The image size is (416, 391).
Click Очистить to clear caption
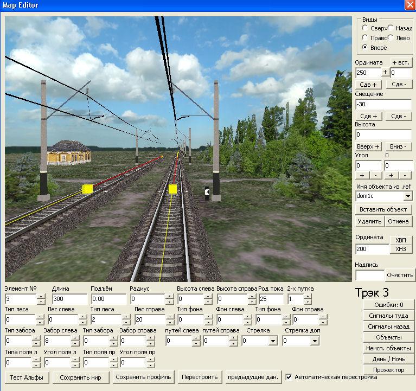(400, 275)
